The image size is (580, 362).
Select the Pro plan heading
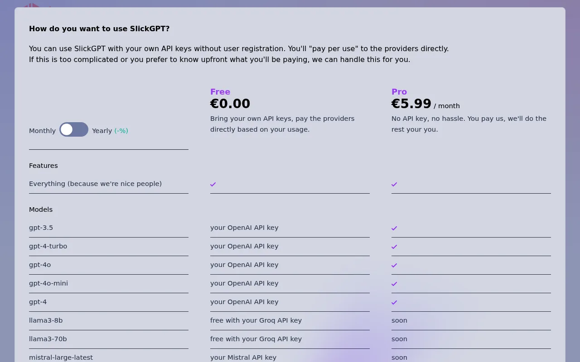click(x=399, y=91)
